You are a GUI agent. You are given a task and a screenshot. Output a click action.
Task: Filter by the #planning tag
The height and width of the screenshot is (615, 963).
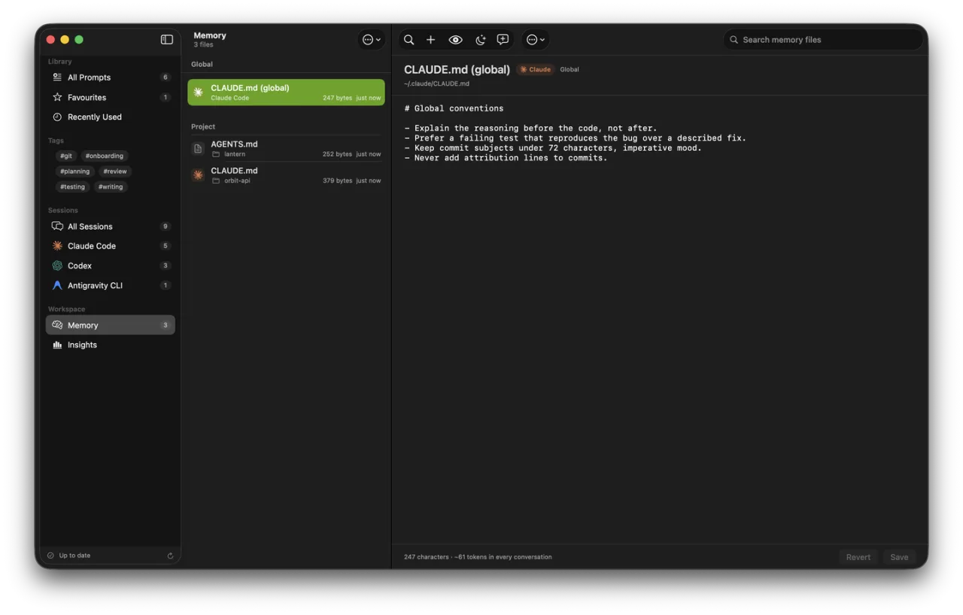click(75, 171)
